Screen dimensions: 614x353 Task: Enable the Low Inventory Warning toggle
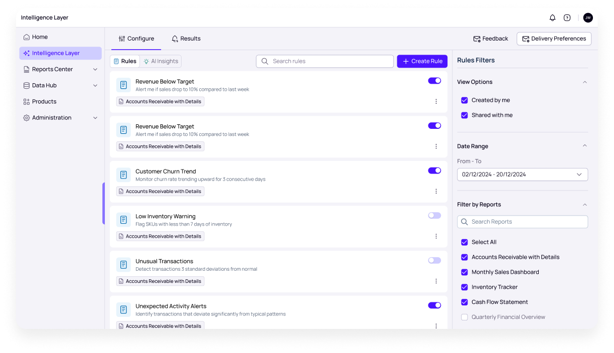click(434, 216)
